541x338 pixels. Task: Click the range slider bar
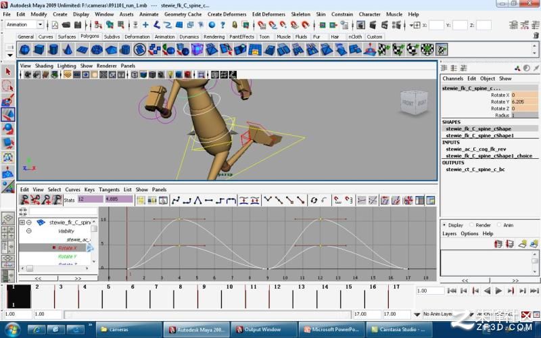(208, 314)
